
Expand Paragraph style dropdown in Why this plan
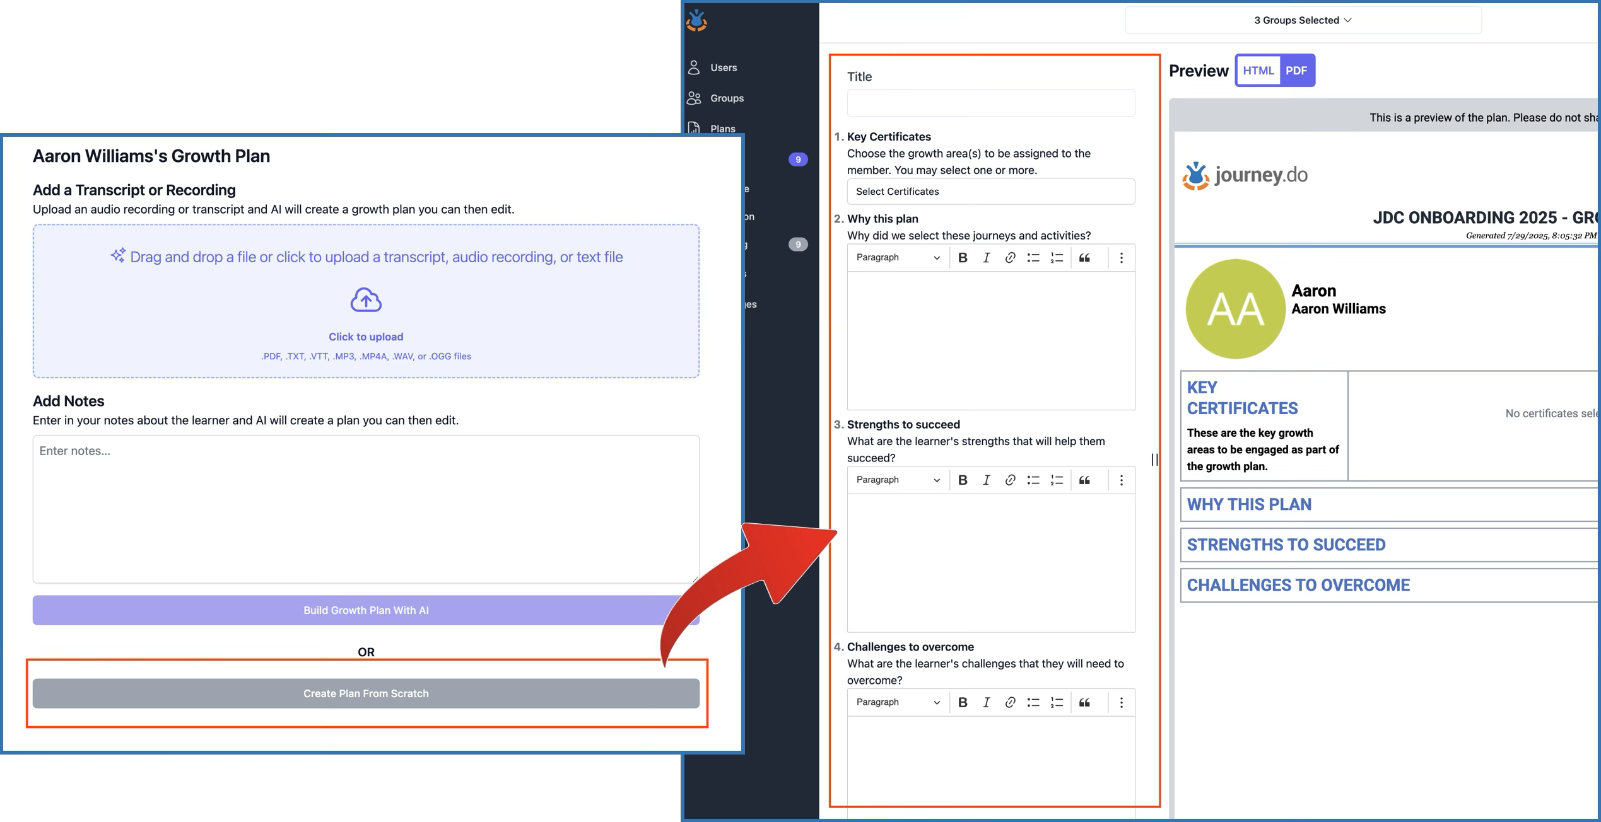[x=898, y=257]
